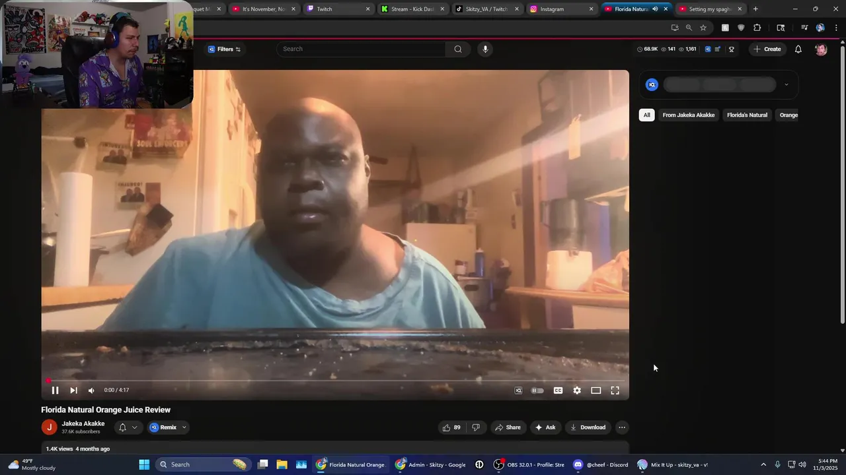This screenshot has width=846, height=475.
Task: Open Discord @cheef from the taskbar
Action: click(601, 464)
